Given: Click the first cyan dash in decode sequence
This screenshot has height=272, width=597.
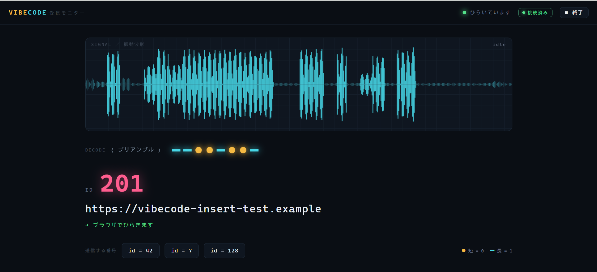Looking at the screenshot, I should pyautogui.click(x=176, y=150).
